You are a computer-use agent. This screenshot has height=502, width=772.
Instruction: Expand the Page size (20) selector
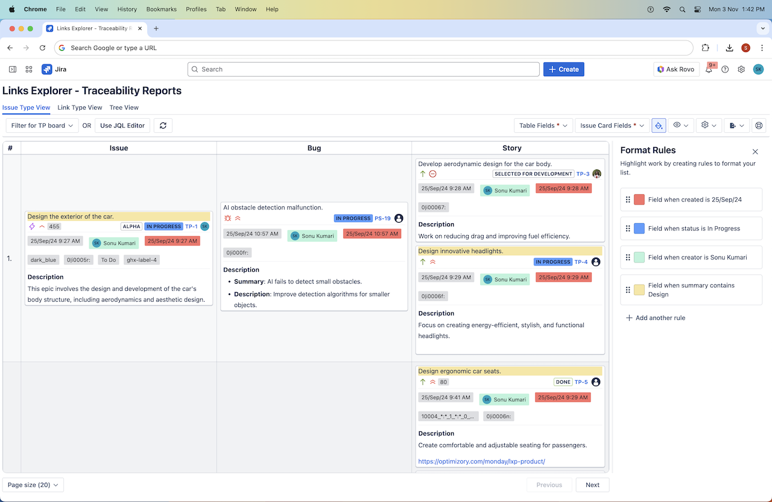[x=33, y=485]
